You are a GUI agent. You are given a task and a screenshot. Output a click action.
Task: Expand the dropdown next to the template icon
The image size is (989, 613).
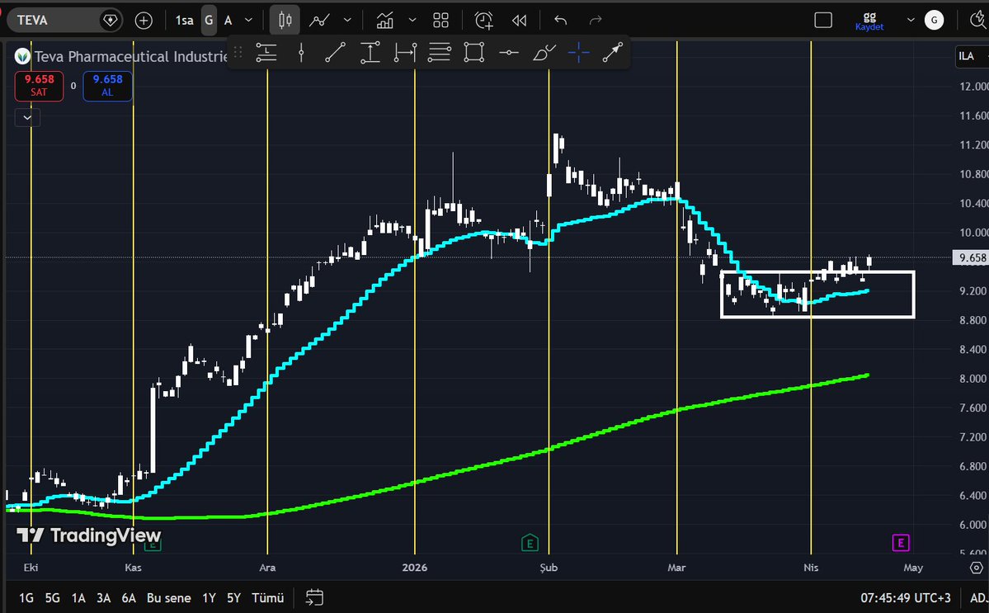412,20
